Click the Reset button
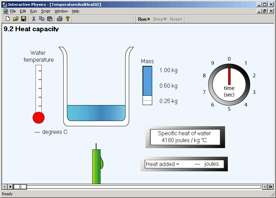 (176, 19)
